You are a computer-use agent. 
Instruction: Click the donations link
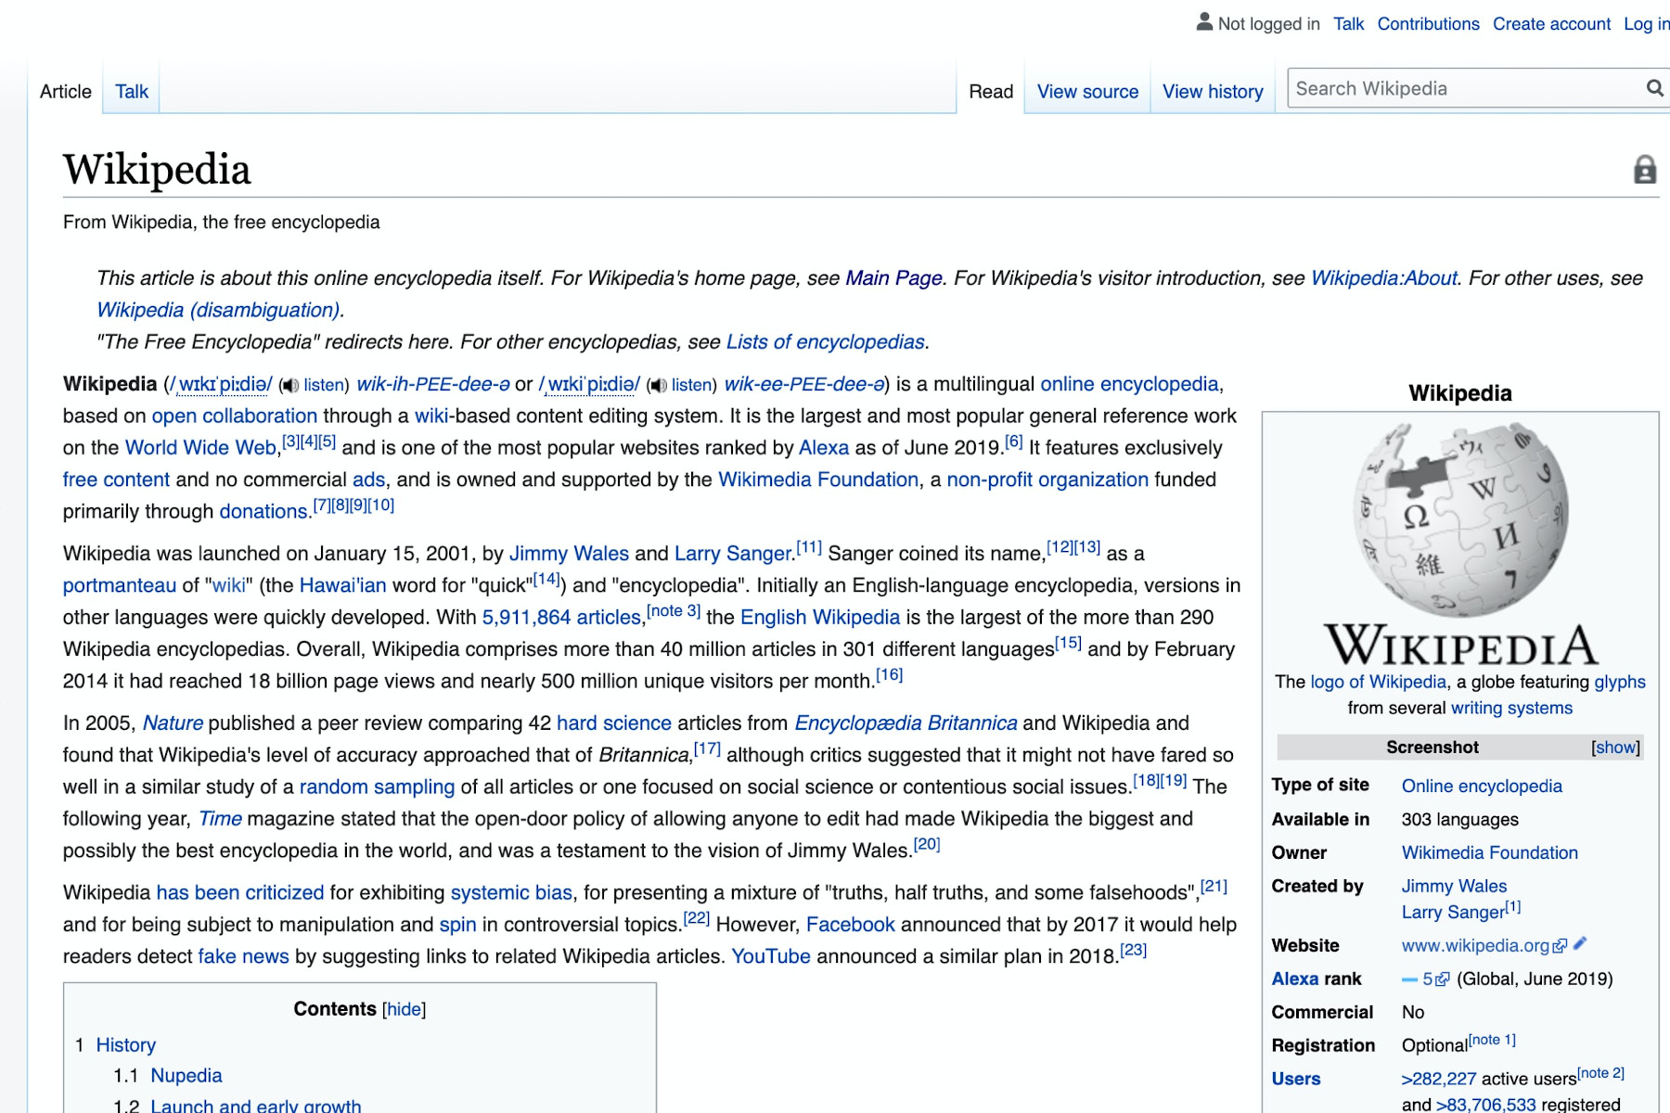pyautogui.click(x=263, y=511)
